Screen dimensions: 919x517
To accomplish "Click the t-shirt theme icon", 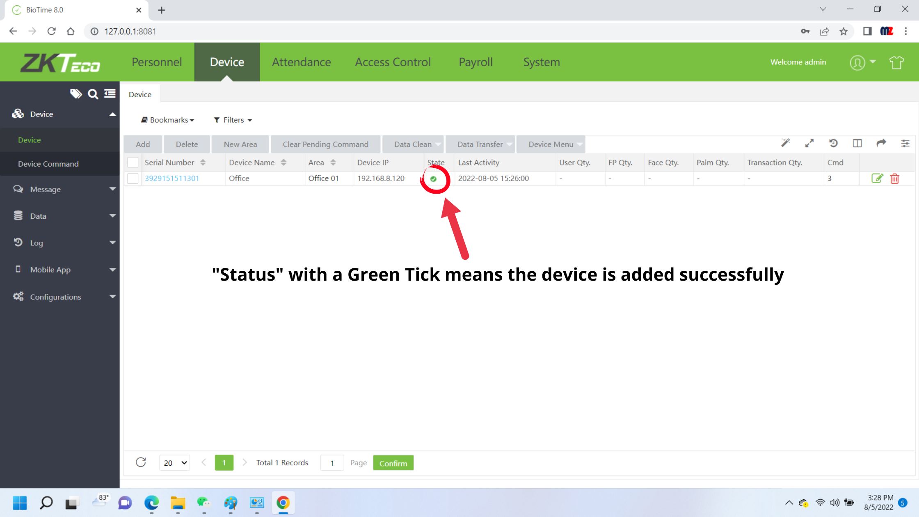I will [896, 62].
